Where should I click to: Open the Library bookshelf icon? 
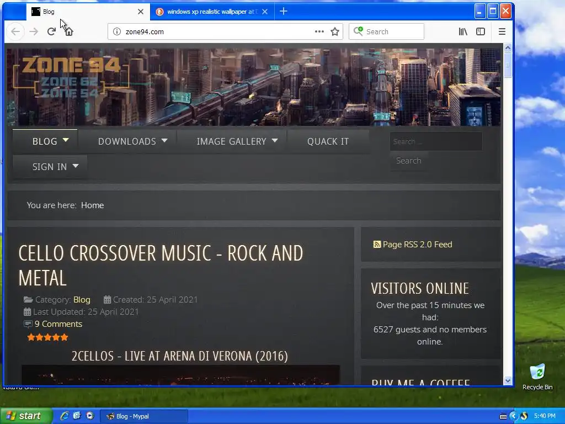coord(463,31)
